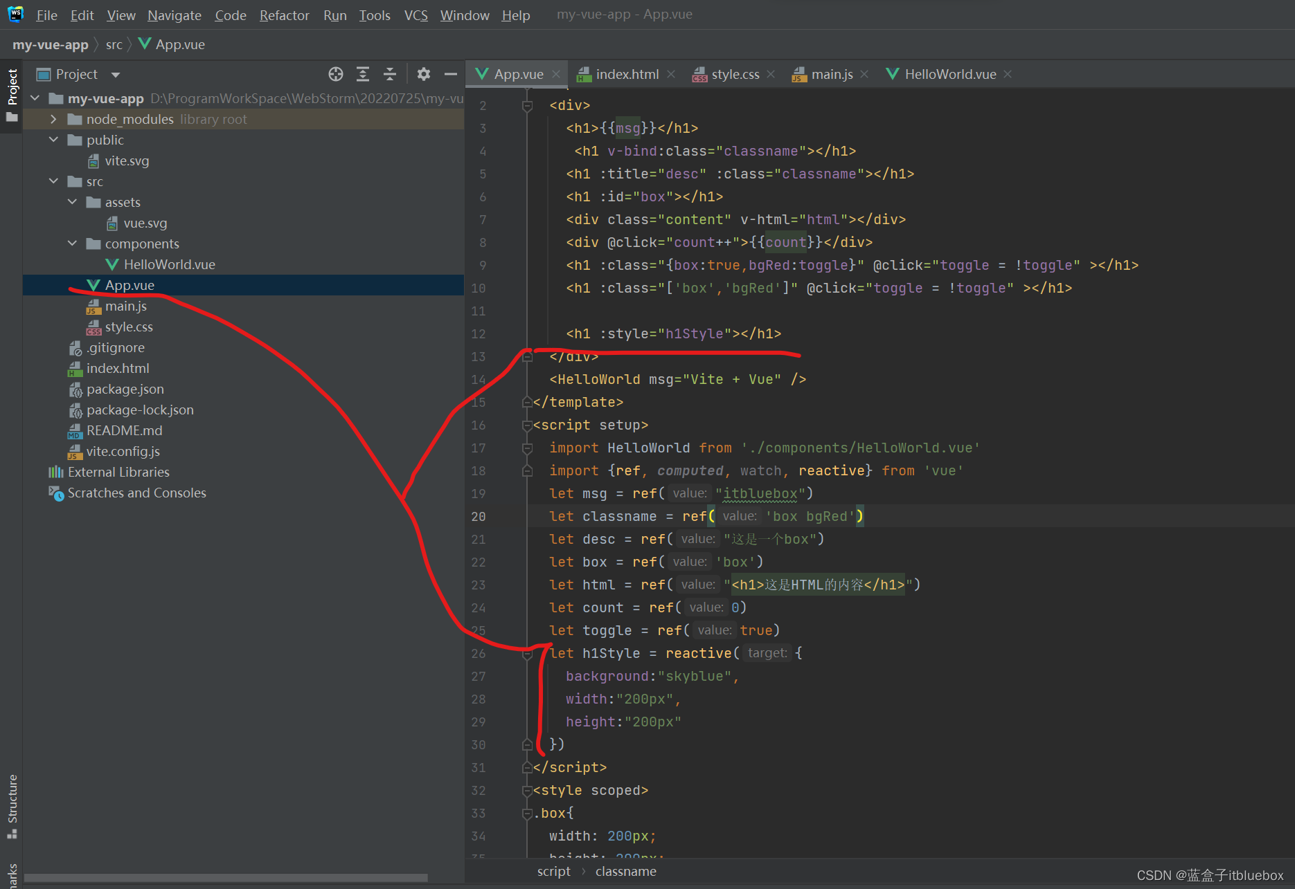The width and height of the screenshot is (1295, 889).
Task: Close the style.css editor tab
Action: point(771,74)
